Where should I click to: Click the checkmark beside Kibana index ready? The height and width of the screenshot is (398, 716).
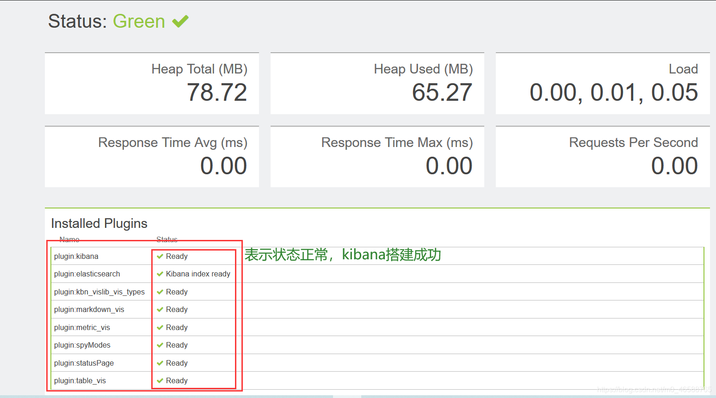[160, 274]
